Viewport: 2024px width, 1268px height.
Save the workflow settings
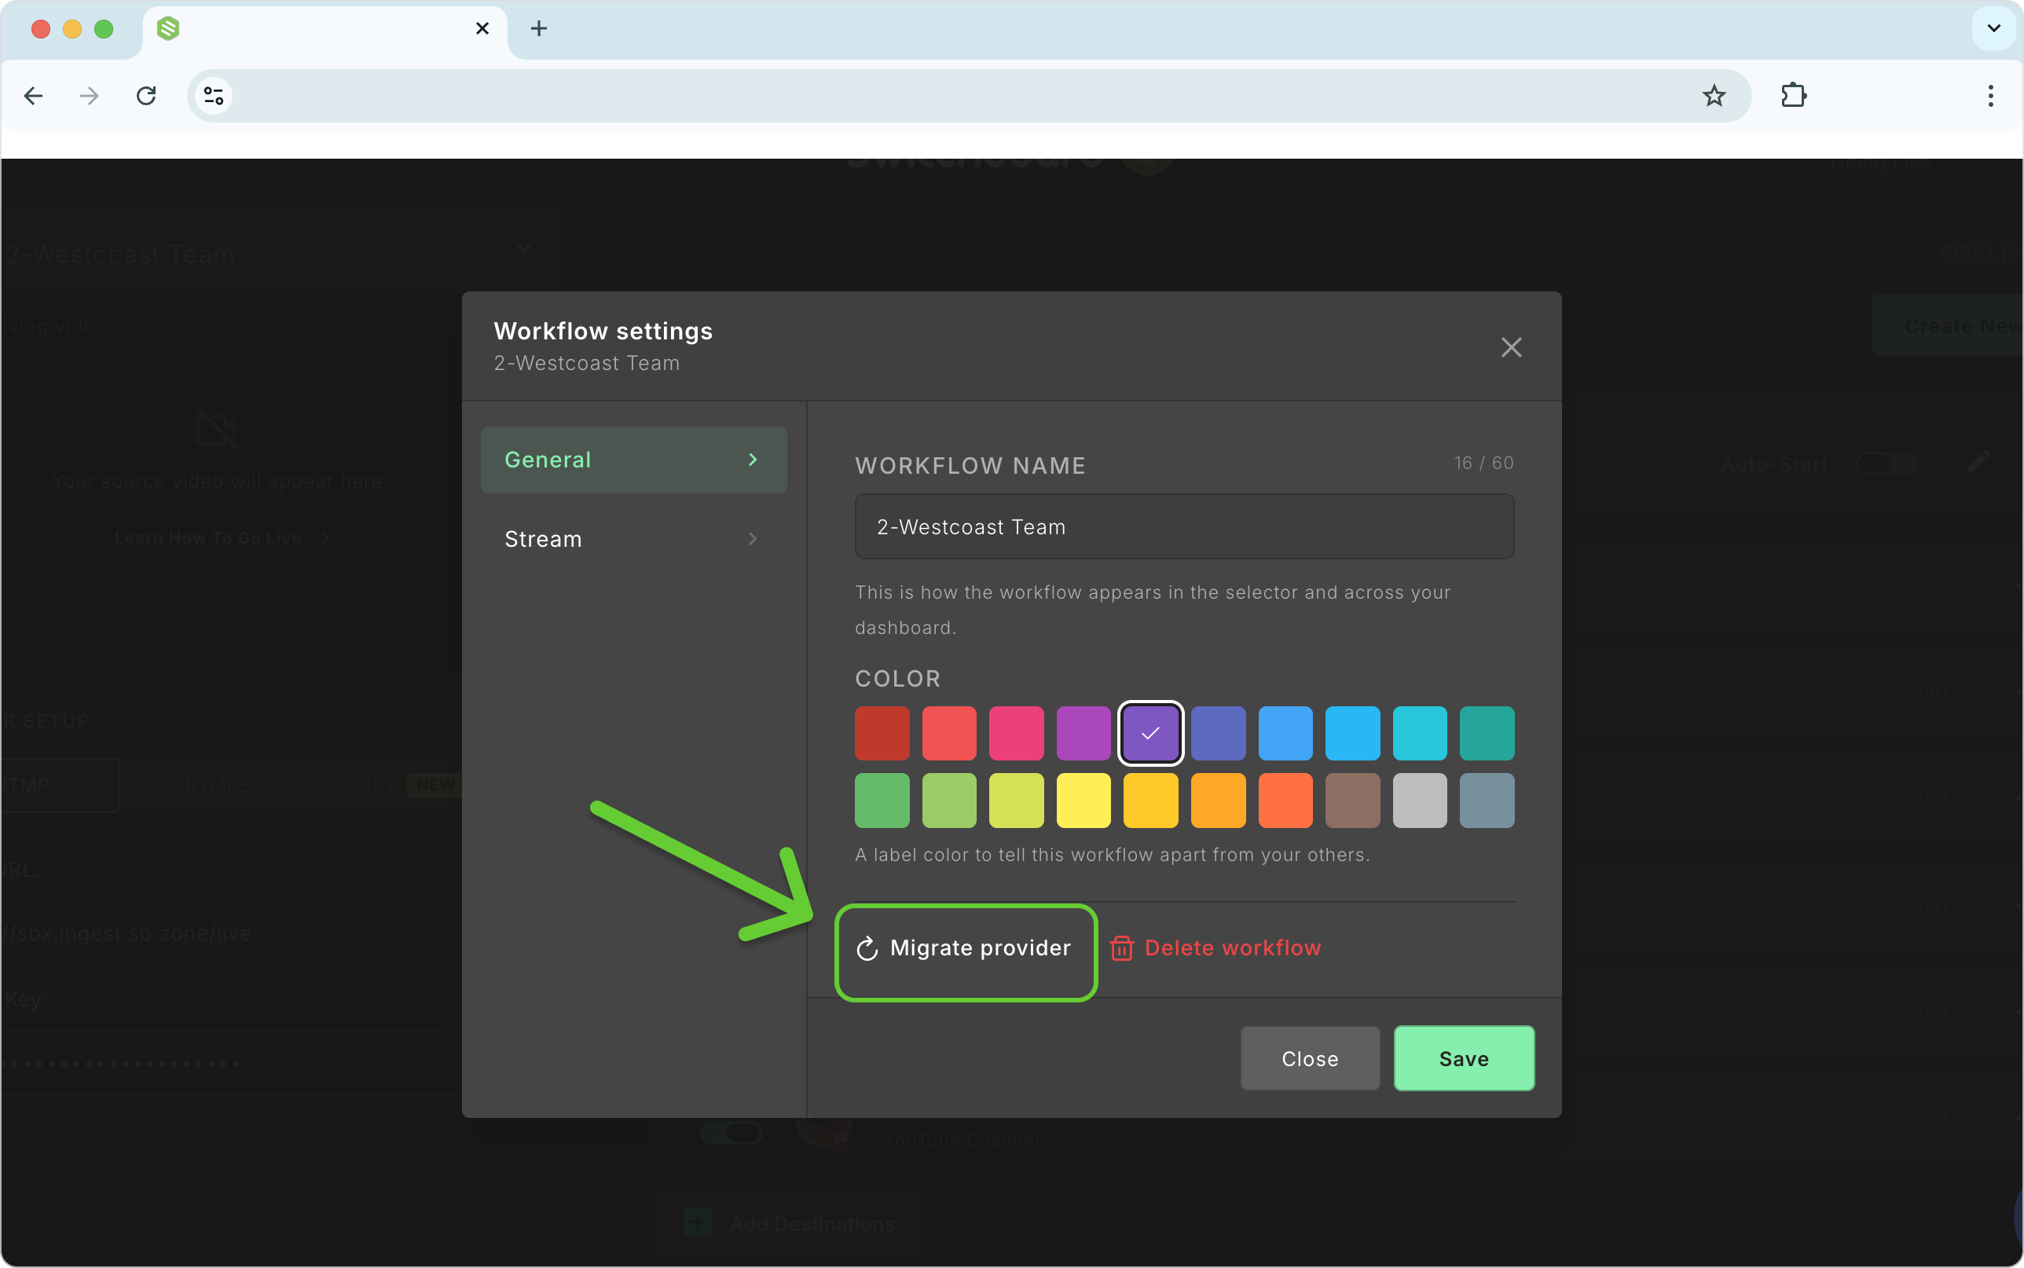pos(1464,1058)
